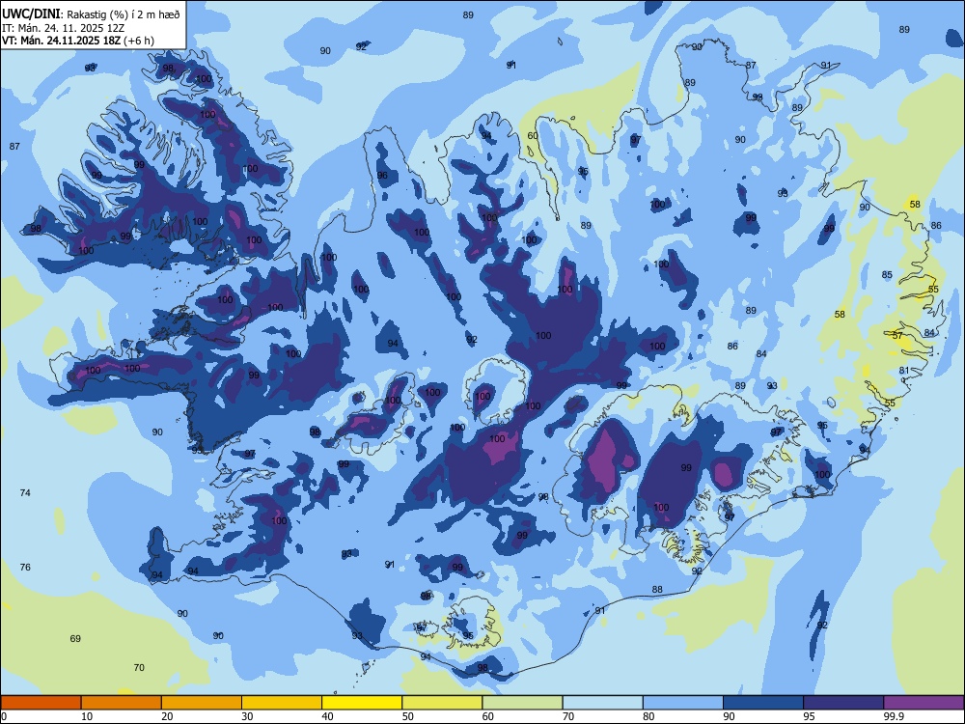Select the medium blue 80–90 legend swatch
This screenshot has width=965, height=724.
[x=683, y=703]
